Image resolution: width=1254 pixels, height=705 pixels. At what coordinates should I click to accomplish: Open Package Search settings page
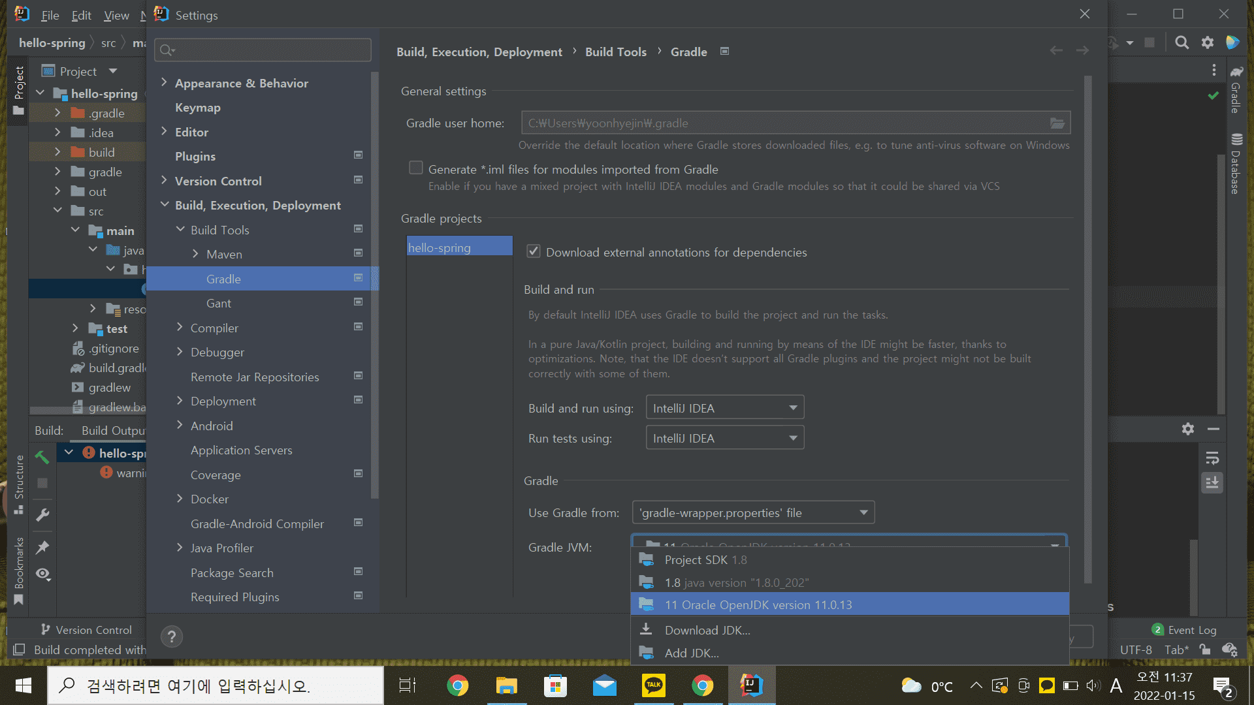[x=232, y=572]
